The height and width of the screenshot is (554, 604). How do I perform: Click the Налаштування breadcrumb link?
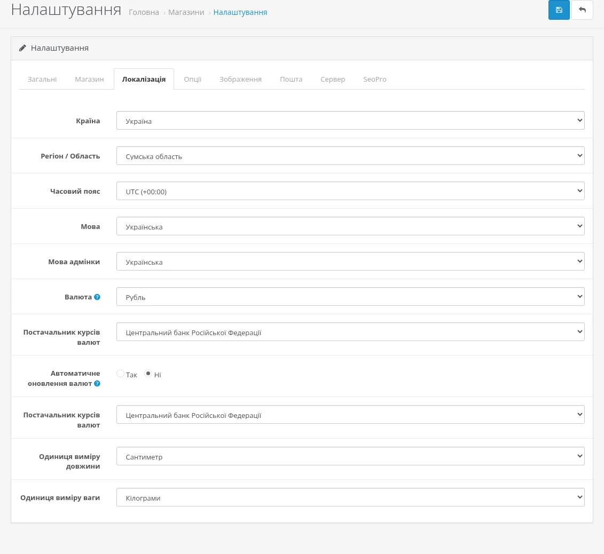240,12
